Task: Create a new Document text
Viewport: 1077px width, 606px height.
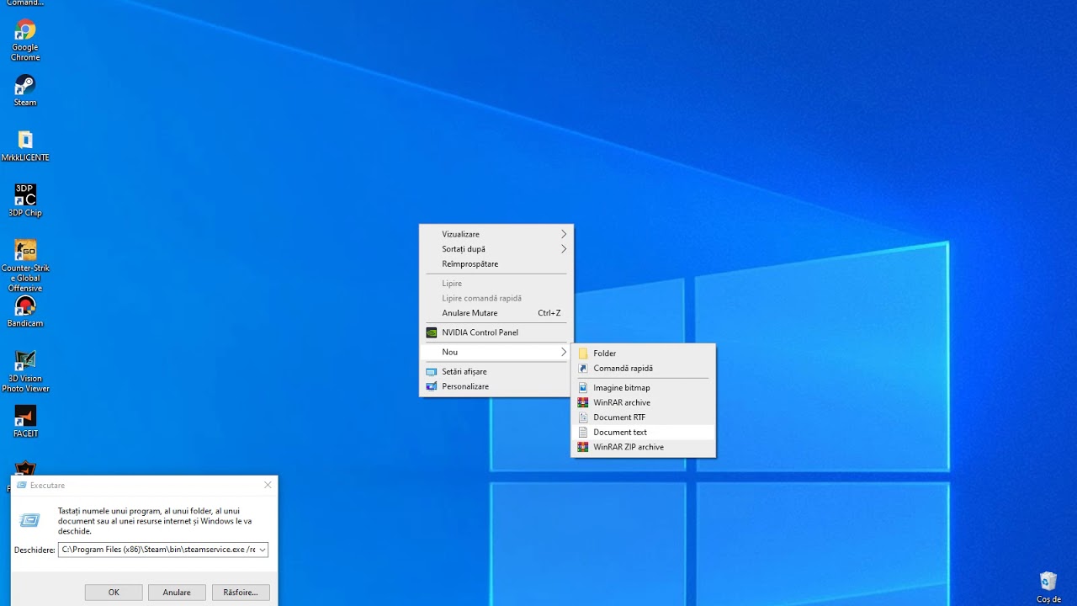Action: (x=643, y=433)
